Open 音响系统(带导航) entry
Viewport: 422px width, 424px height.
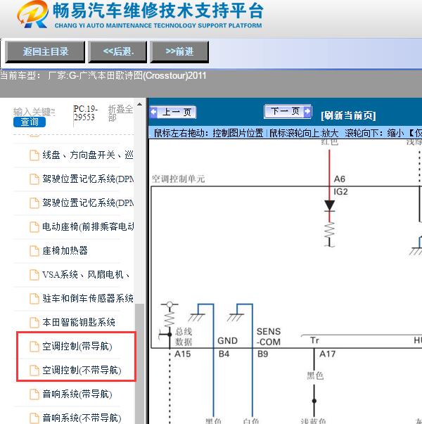click(77, 394)
